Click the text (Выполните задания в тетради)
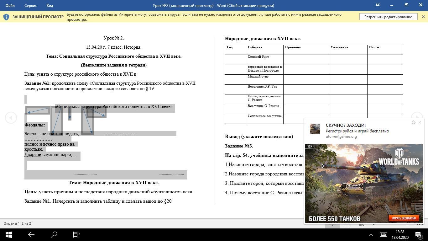428x241 pixels. [x=114, y=65]
